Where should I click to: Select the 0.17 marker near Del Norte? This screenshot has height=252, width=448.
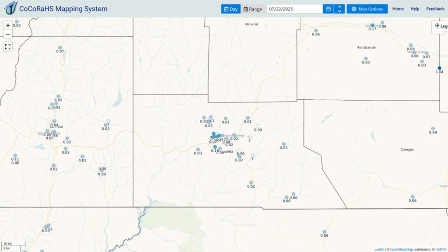point(372,25)
